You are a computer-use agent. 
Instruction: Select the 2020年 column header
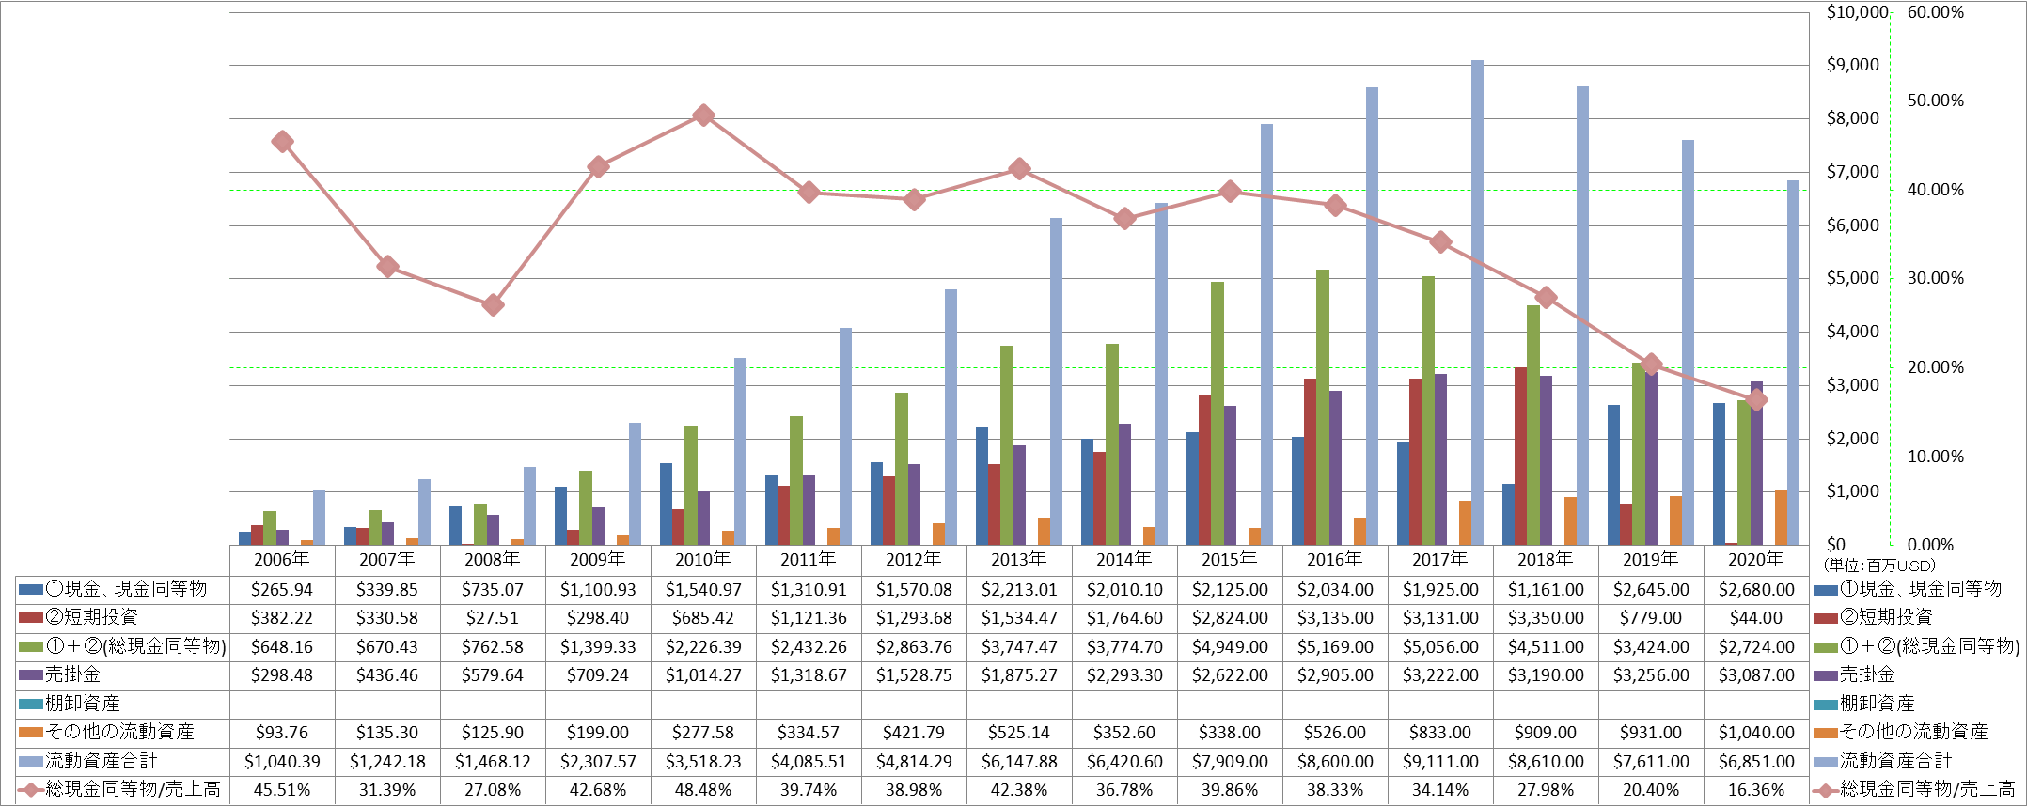(x=1756, y=559)
